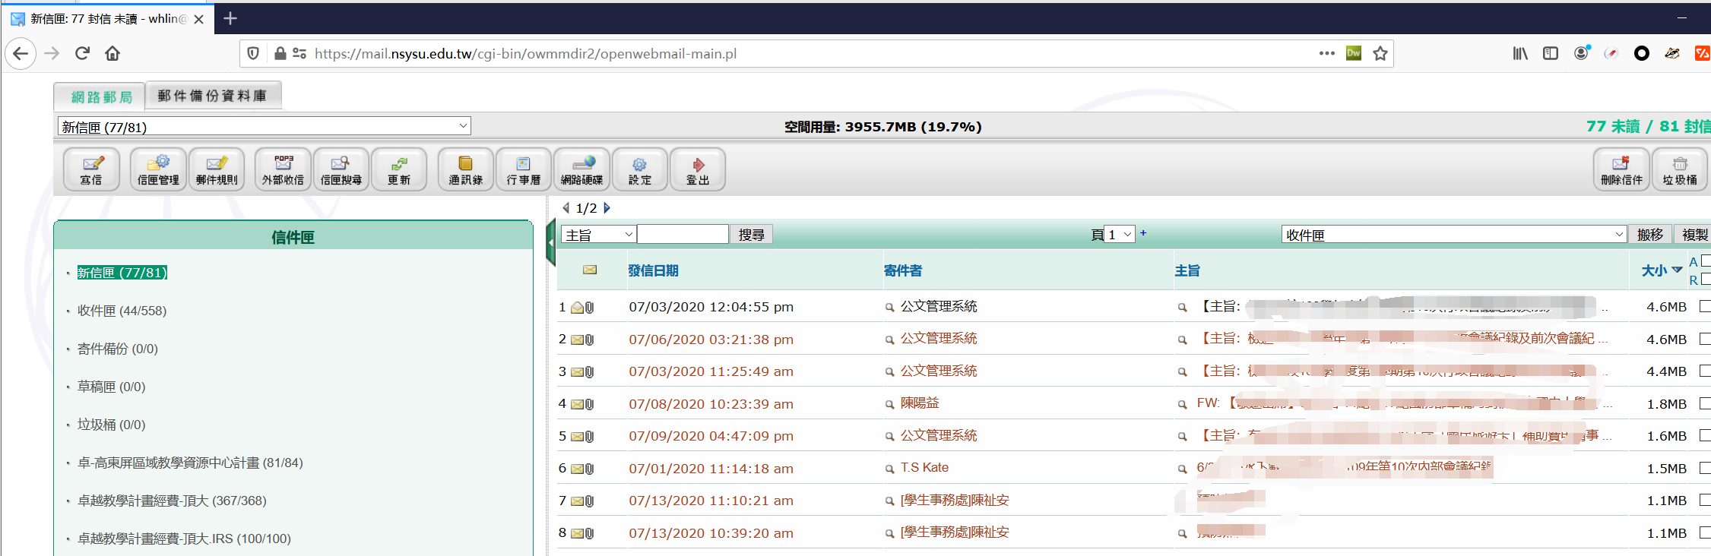The width and height of the screenshot is (1711, 556).
Task: Open 卓-高東屏區域教學資源中心計畫 folder
Action: tap(190, 463)
